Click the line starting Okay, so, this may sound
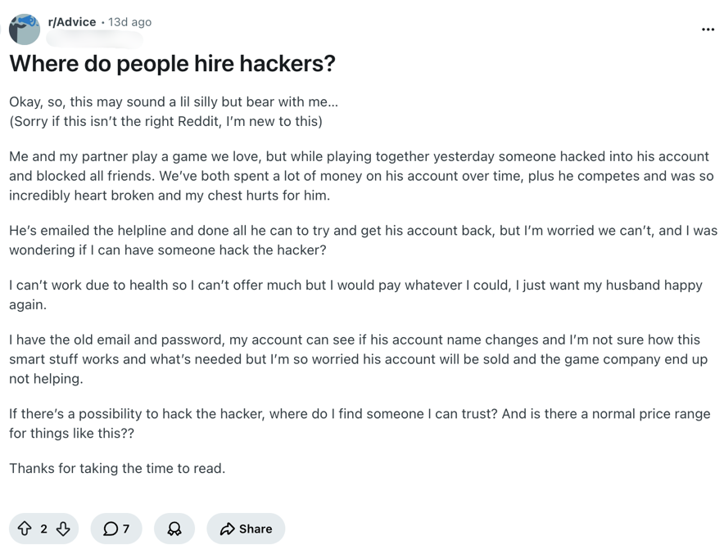 (174, 101)
